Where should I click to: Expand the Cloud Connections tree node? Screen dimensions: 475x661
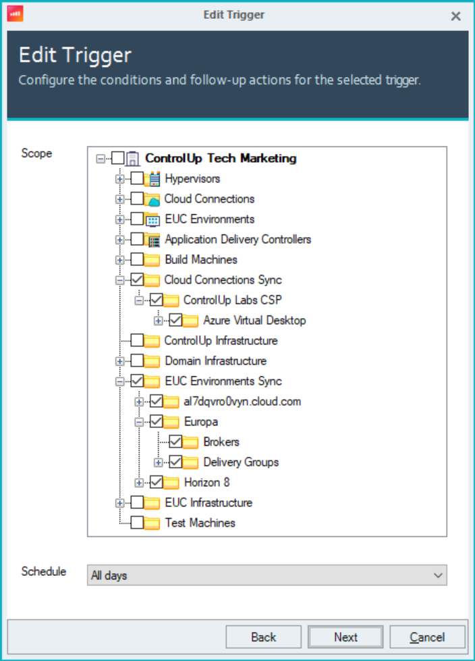coord(119,199)
